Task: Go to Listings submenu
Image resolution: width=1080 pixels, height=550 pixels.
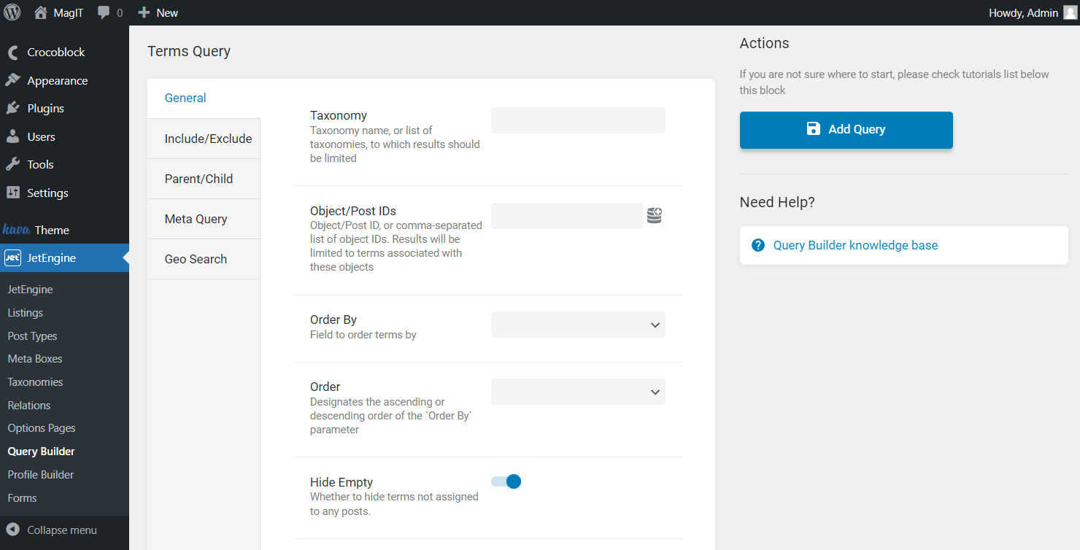Action: (x=26, y=313)
